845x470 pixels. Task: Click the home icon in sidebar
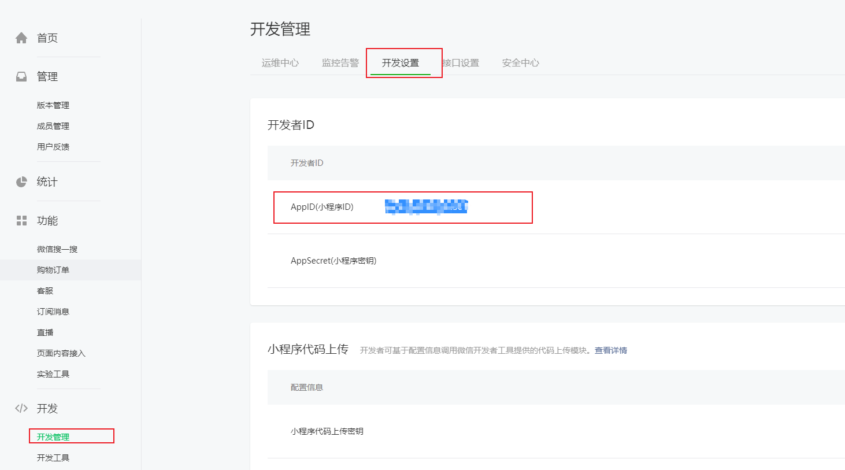21,38
